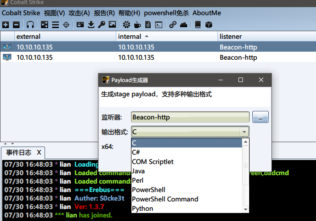Click the cloud manage web server icon
Viewport: 316px width, 221px height.
click(184, 25)
